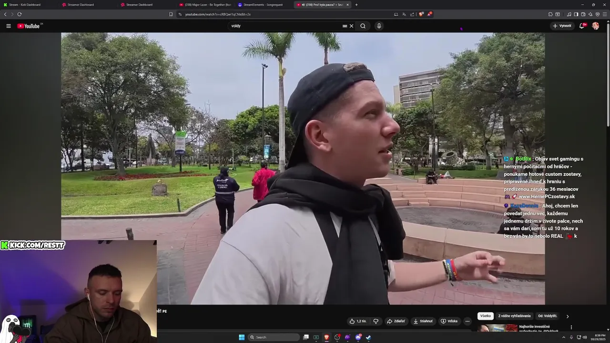
Task: Switch to Stream - Kick Dashboard tab
Action: 29,5
